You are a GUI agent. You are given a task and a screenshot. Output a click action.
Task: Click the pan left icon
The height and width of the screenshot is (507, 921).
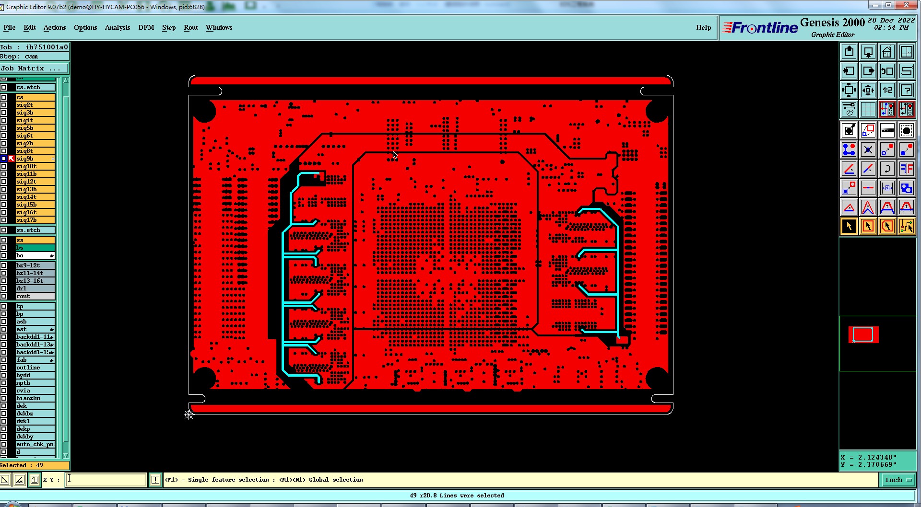pos(849,71)
